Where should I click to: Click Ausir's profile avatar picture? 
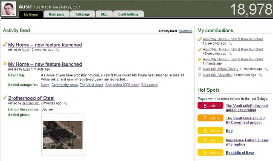[9, 8]
